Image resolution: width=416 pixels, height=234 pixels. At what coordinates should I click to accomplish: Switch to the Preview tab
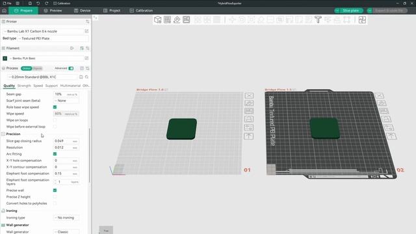click(x=53, y=10)
